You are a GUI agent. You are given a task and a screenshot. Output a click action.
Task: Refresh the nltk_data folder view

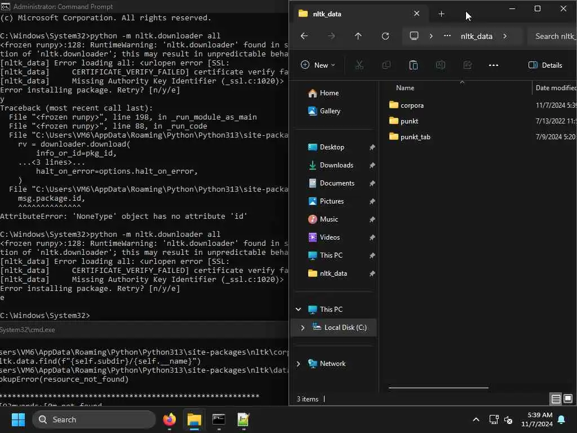pos(385,36)
